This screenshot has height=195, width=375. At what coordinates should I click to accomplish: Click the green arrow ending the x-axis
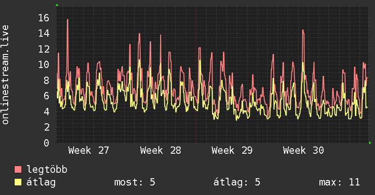point(370,143)
